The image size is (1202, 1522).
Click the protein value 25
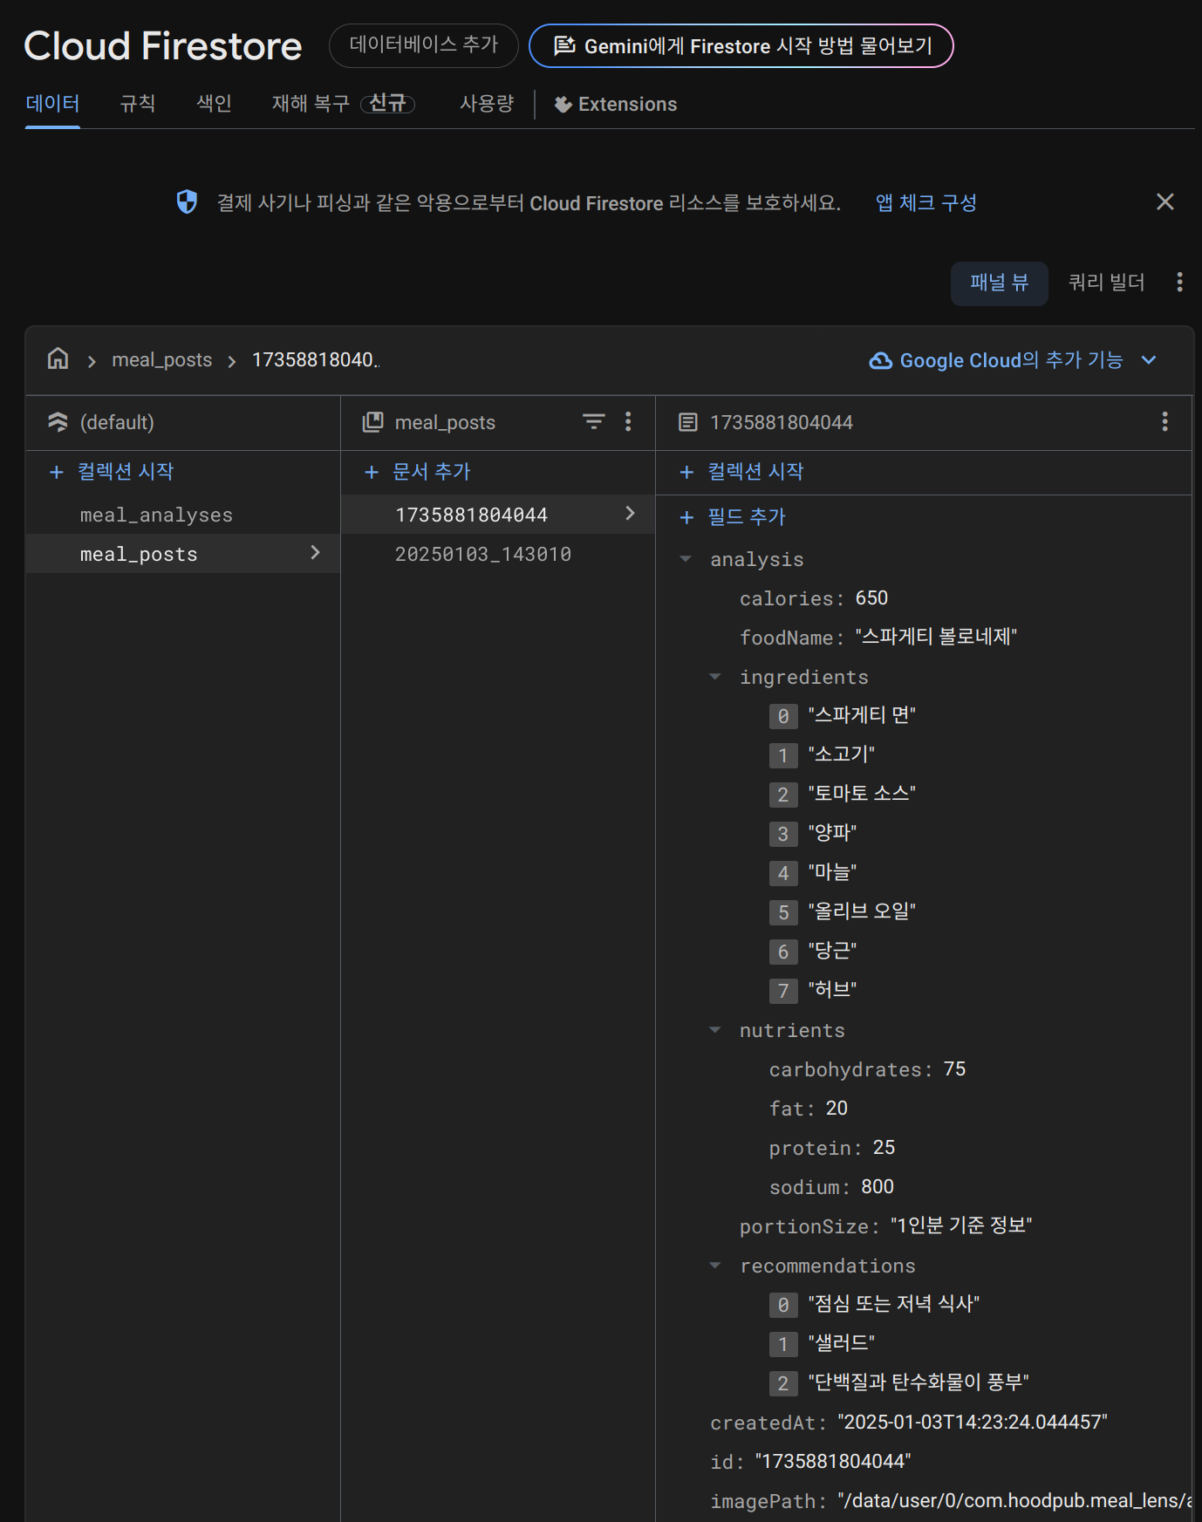pyautogui.click(x=884, y=1148)
